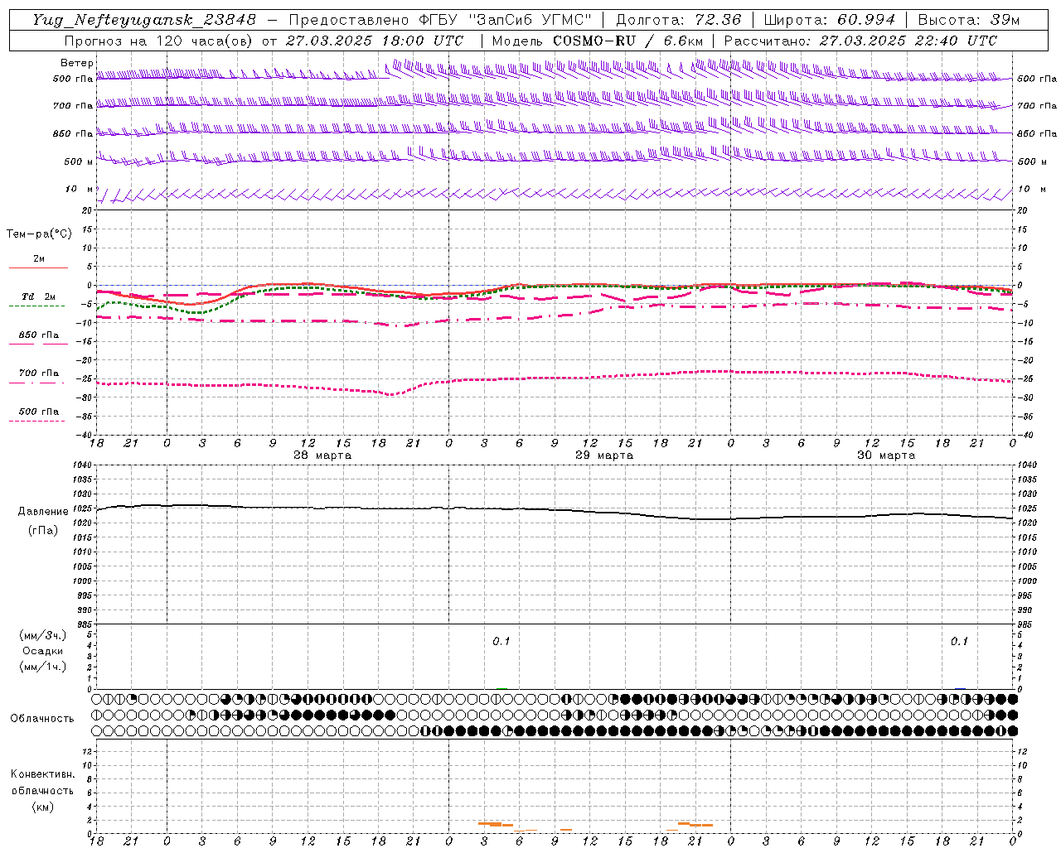Click the 29 марта date label
Image resolution: width=1061 pixels, height=848 pixels.
click(x=604, y=455)
